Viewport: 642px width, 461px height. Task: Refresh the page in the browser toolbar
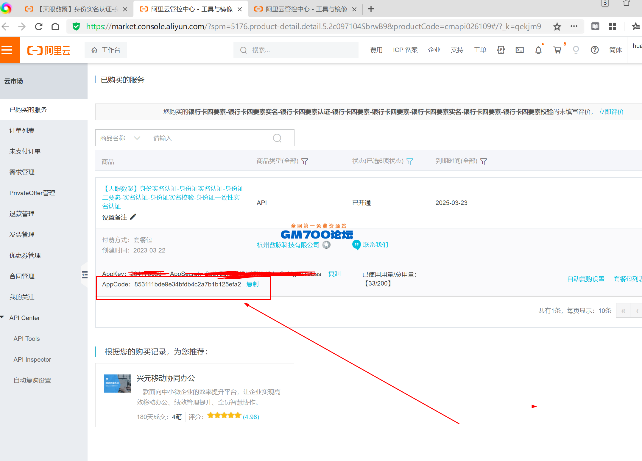[x=38, y=26]
